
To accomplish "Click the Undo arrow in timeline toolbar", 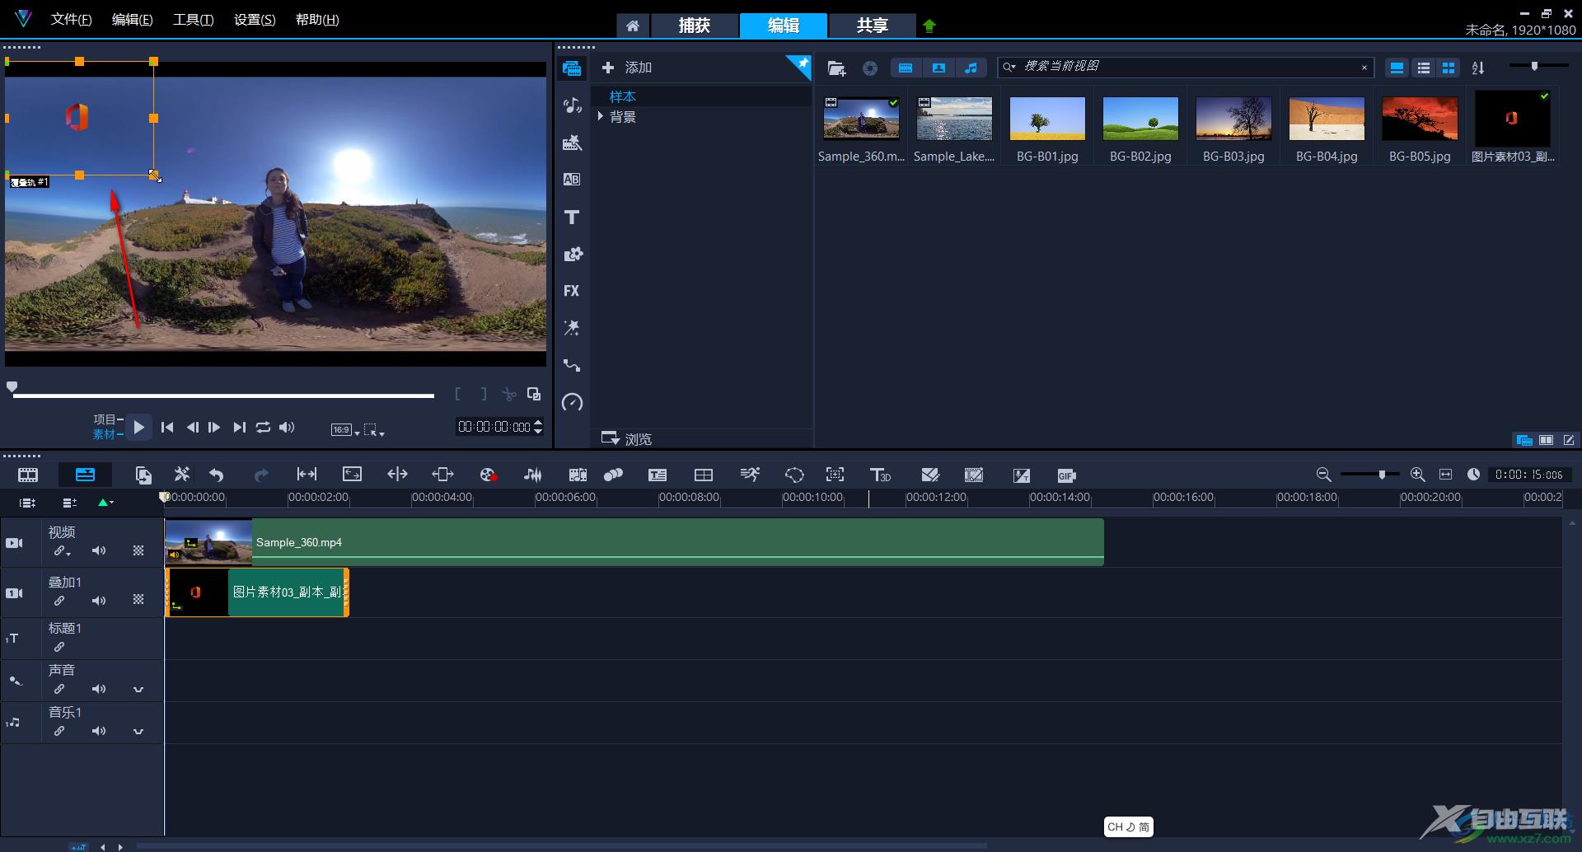I will (217, 475).
